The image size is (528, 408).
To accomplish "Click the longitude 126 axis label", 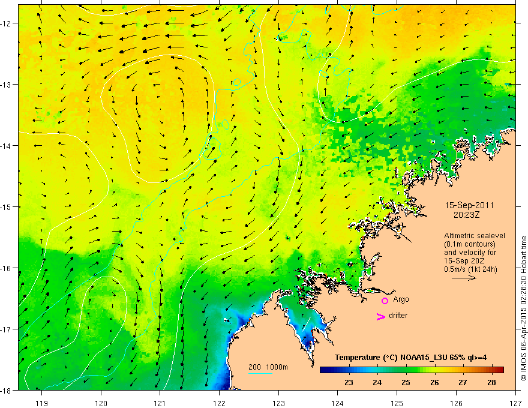I will pyautogui.click(x=456, y=403).
